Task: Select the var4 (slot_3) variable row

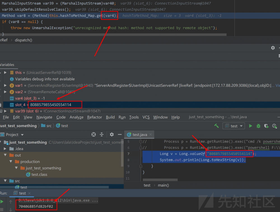Action: 140,98
